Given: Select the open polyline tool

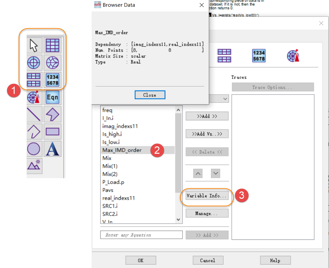Looking at the screenshot, I should (x=34, y=131).
